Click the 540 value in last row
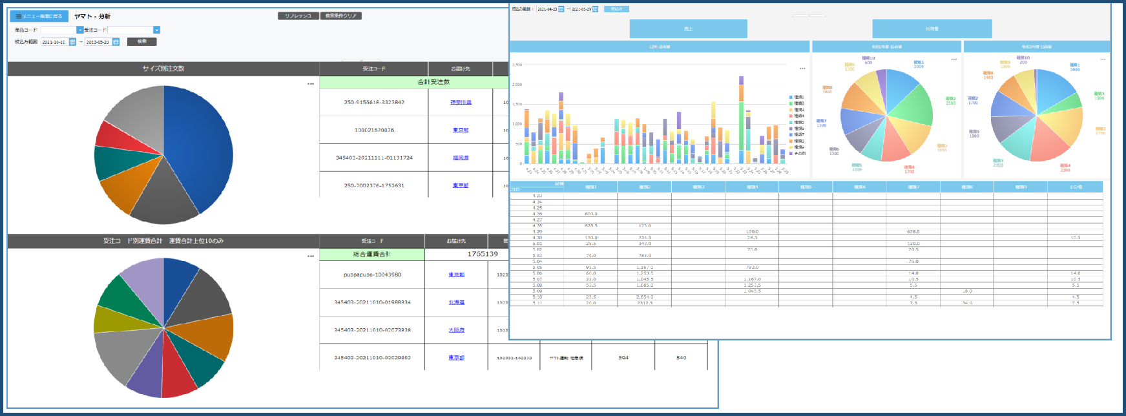The width and height of the screenshot is (1126, 416). [682, 358]
